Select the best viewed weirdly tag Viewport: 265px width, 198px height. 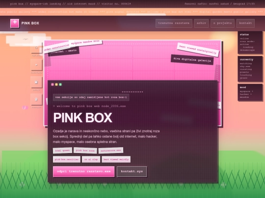116,159
